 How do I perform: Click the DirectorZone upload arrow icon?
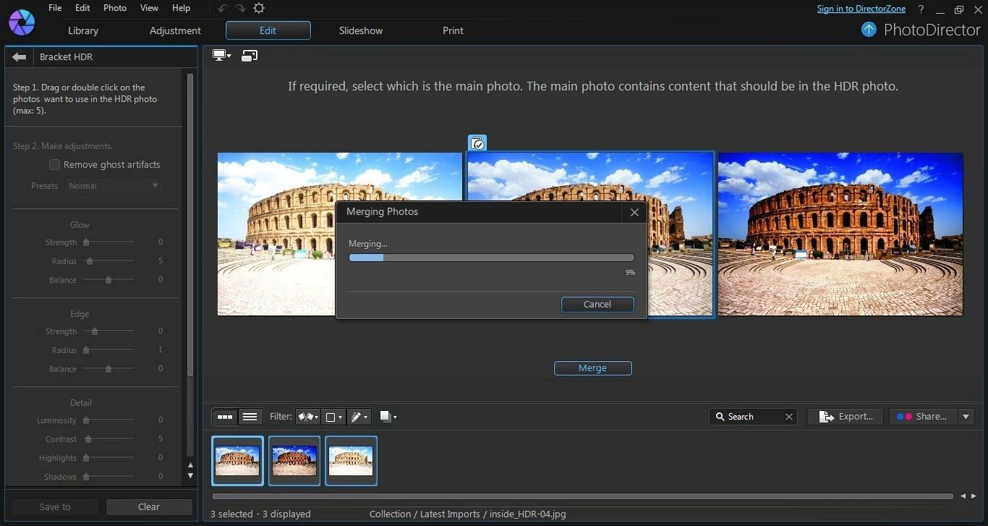point(869,30)
